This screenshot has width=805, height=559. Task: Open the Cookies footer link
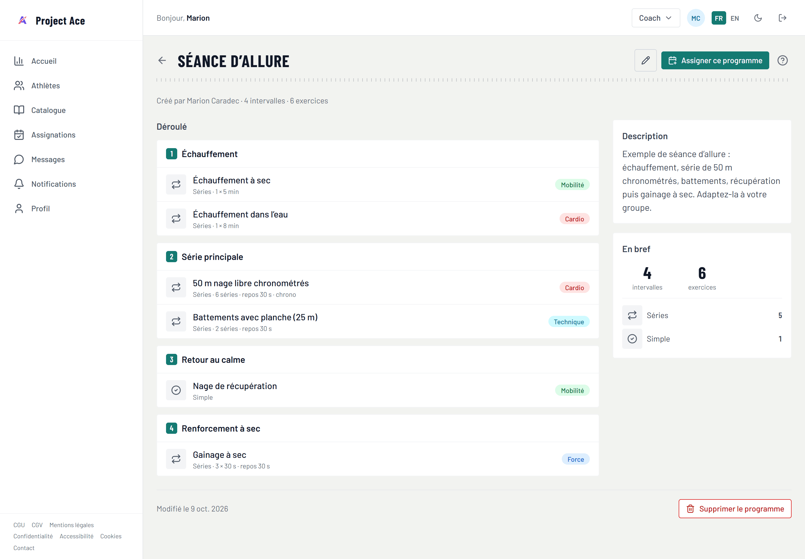click(x=111, y=536)
